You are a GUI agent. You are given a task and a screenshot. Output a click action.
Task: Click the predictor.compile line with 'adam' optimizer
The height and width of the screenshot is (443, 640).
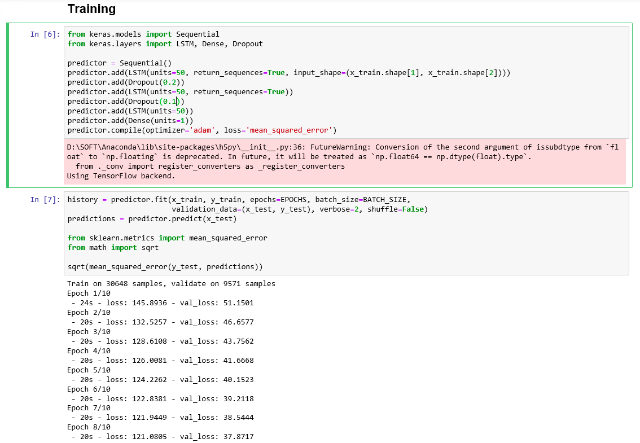(x=202, y=130)
